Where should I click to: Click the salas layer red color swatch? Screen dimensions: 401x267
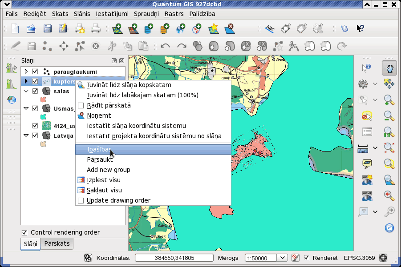(x=43, y=100)
